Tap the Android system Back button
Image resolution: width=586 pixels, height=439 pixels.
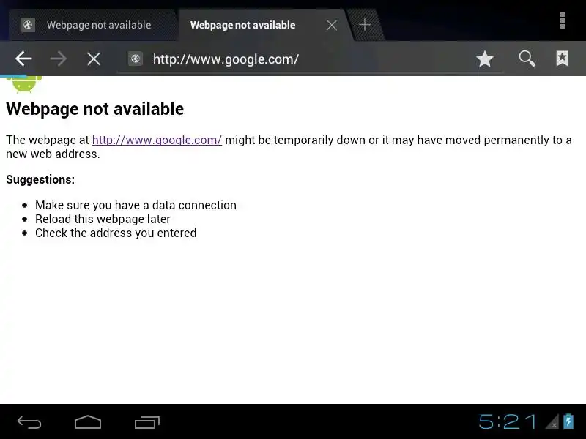(x=29, y=422)
